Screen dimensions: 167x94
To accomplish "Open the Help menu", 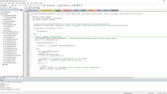I will [41, 3].
